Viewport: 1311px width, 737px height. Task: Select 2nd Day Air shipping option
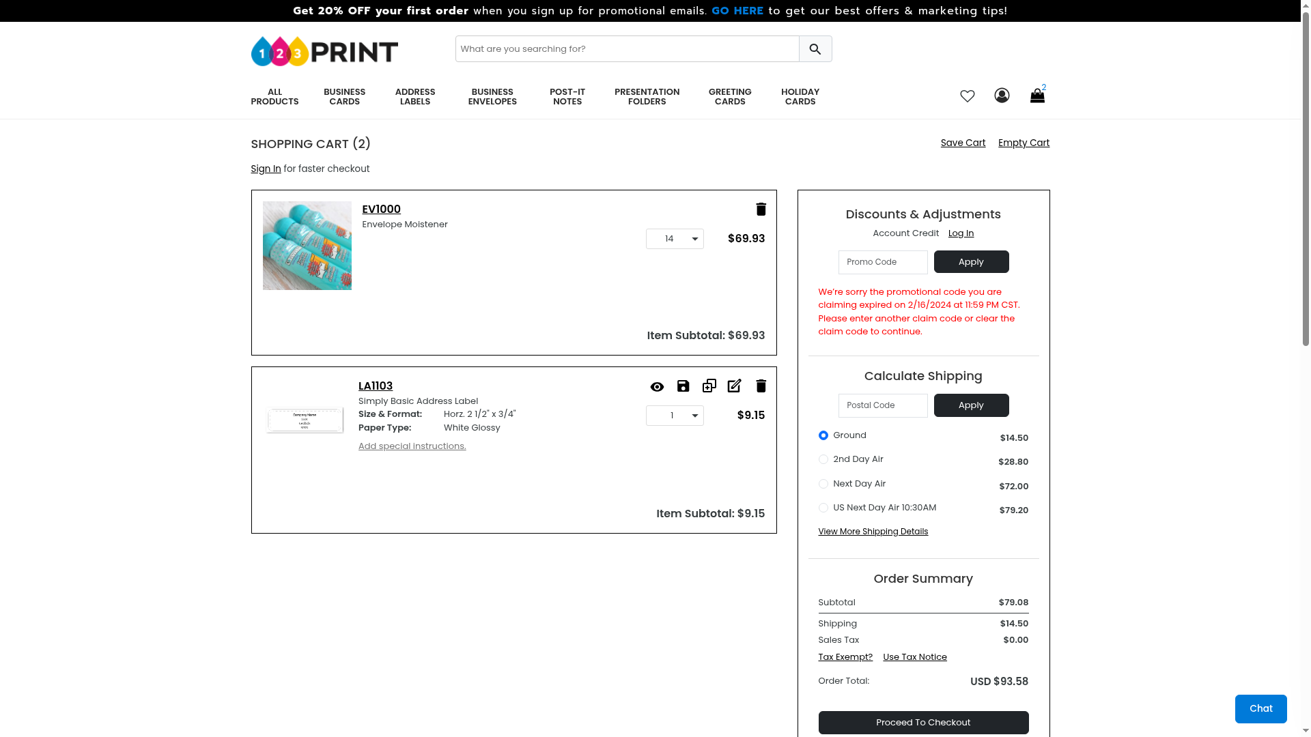(823, 459)
